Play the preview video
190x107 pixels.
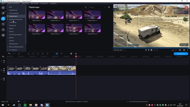coord(152,50)
